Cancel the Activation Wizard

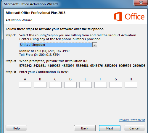[134, 128]
